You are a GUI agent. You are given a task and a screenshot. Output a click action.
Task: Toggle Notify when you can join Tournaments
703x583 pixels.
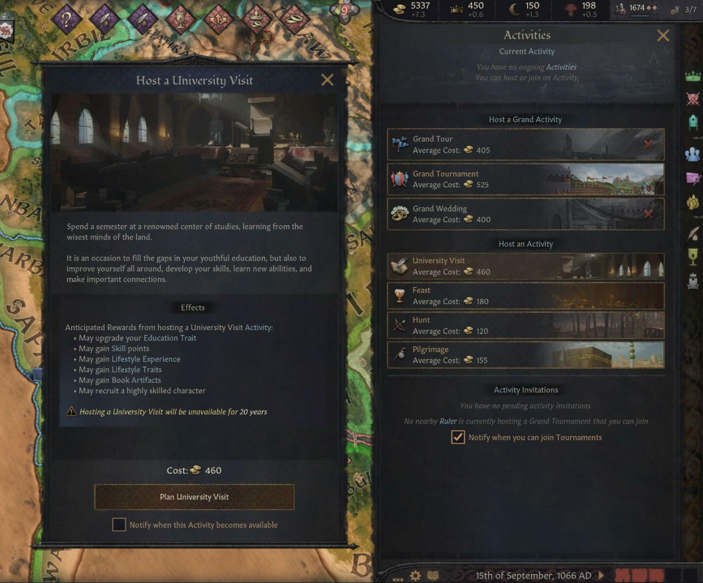click(x=458, y=437)
